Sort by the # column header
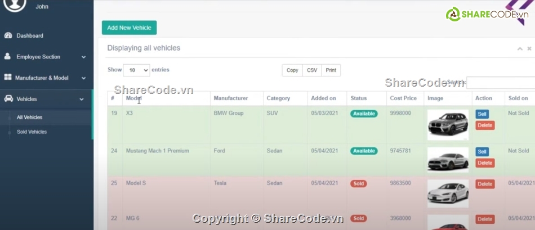 pyautogui.click(x=115, y=98)
